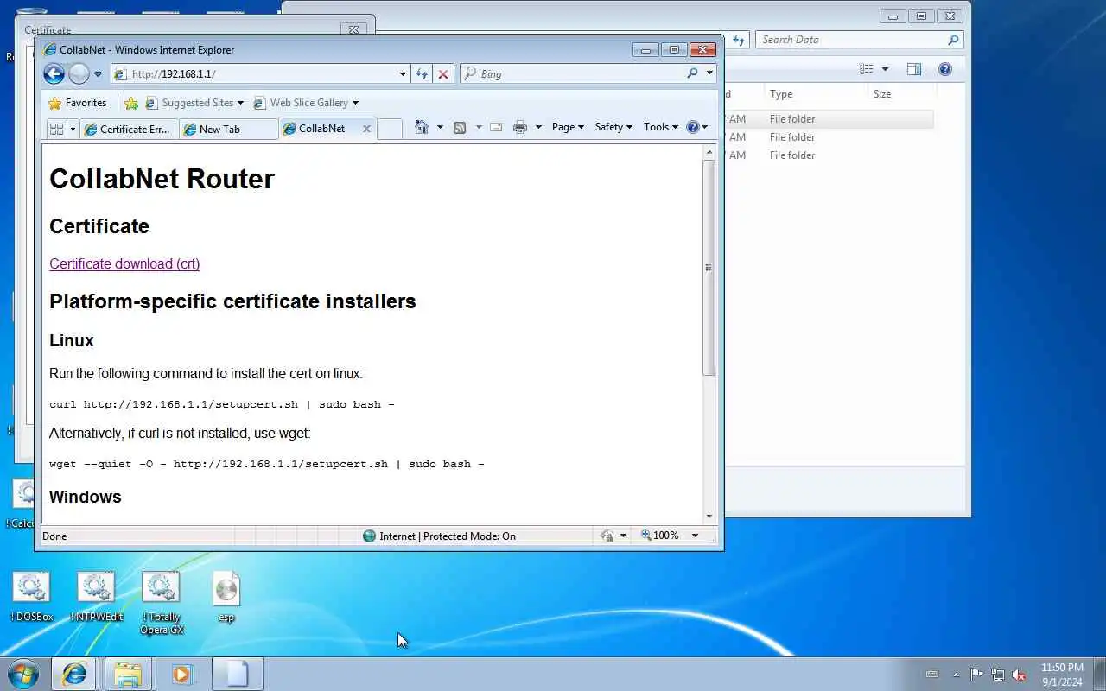The width and height of the screenshot is (1106, 691).
Task: Open the Page menu
Action: tap(568, 127)
